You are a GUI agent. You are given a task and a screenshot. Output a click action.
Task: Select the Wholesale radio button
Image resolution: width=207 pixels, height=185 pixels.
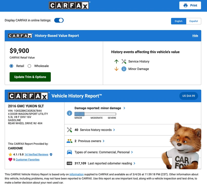[x=29, y=66]
